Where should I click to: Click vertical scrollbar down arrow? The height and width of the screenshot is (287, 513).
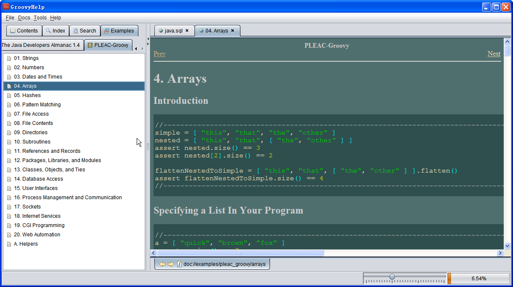pyautogui.click(x=508, y=246)
